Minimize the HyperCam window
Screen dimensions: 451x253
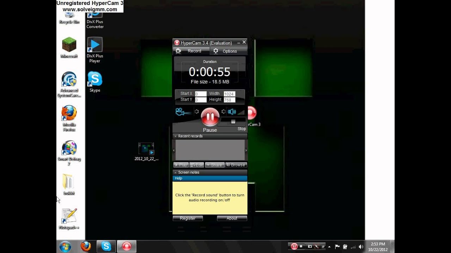point(239,43)
